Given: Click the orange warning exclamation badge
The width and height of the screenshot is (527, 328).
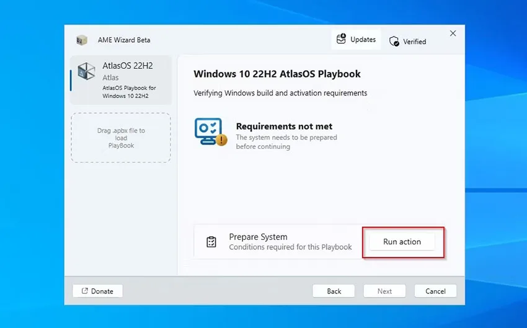Looking at the screenshot, I should click(x=221, y=140).
